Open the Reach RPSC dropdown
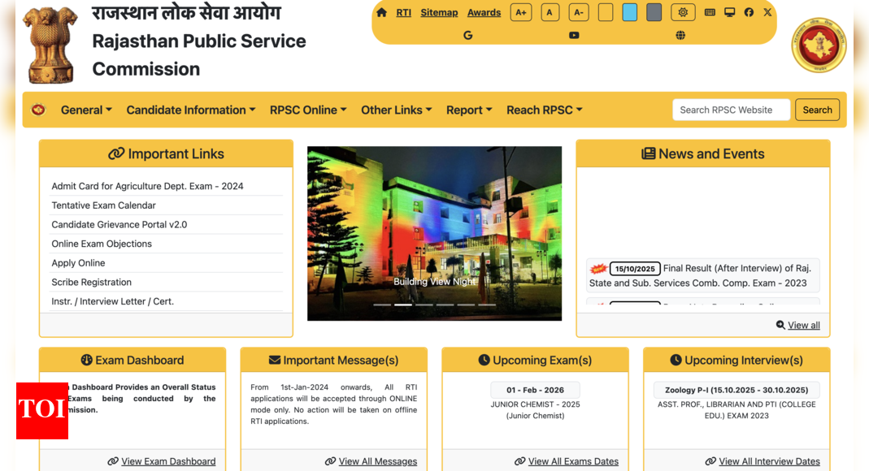 coord(544,110)
